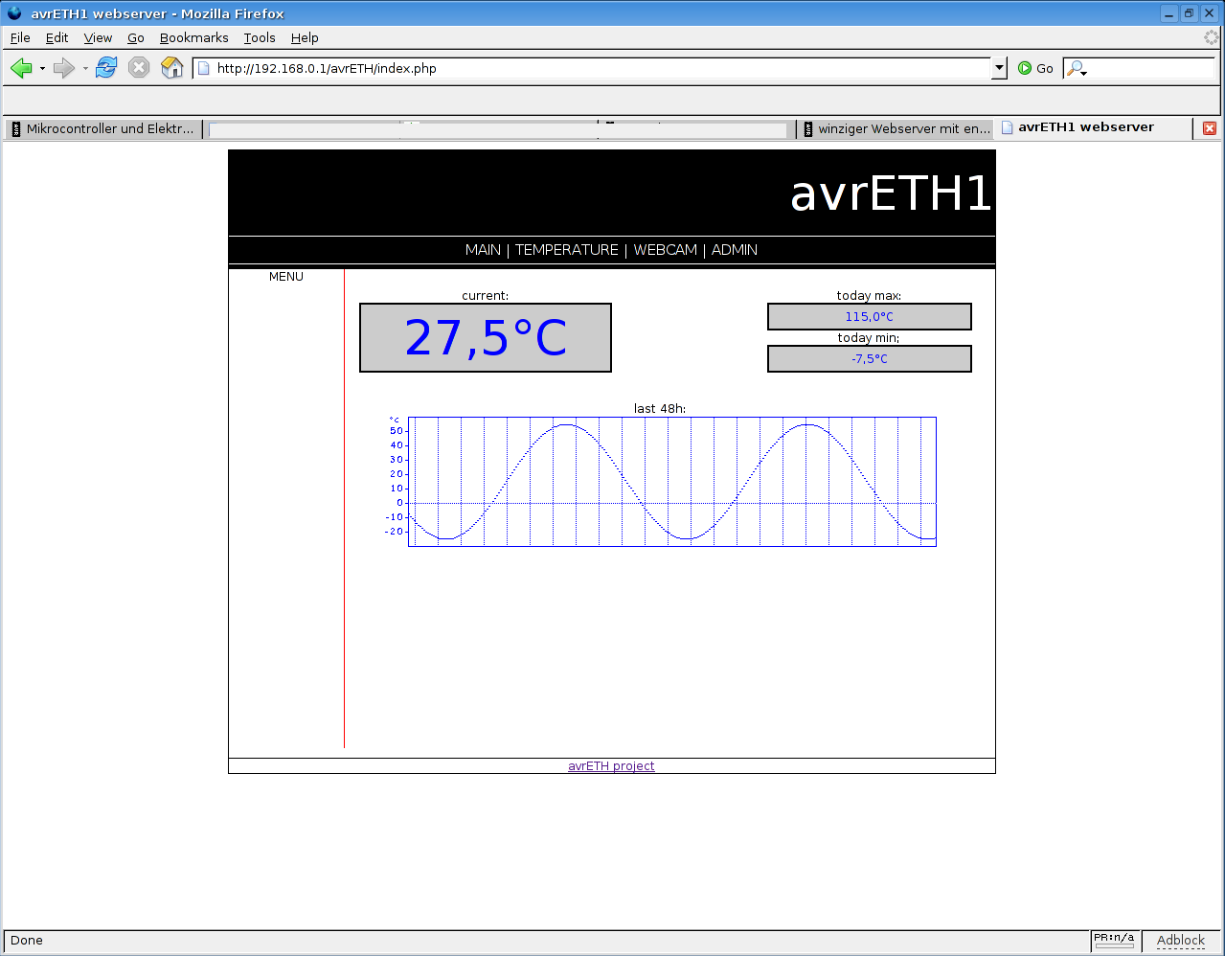Reload the current page

(x=106, y=68)
